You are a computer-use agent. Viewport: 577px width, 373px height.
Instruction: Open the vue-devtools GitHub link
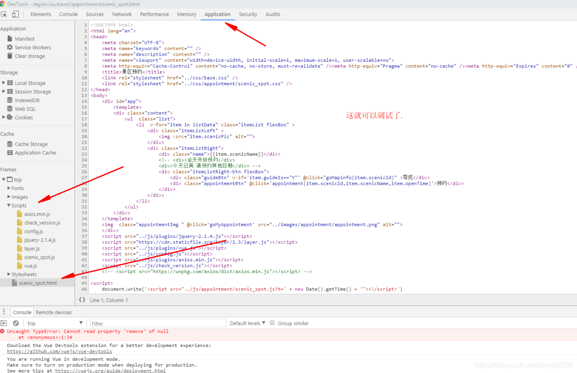tap(59, 351)
